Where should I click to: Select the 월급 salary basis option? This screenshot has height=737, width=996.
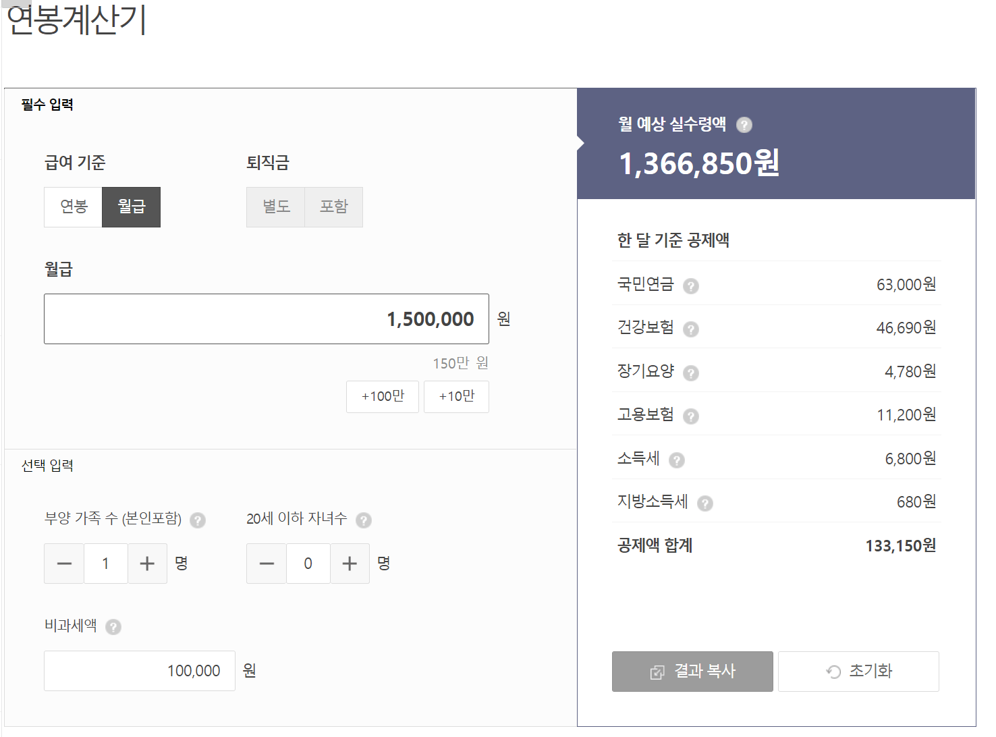(131, 207)
